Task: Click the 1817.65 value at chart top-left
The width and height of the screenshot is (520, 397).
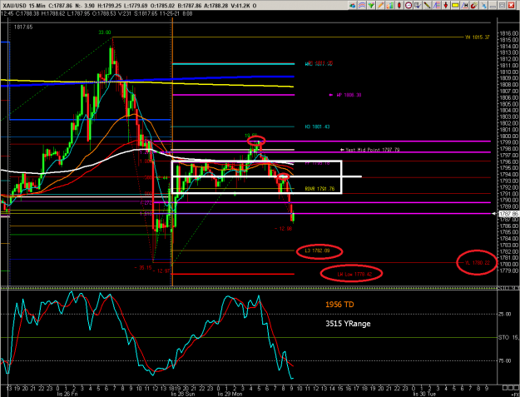Action: 23,27
